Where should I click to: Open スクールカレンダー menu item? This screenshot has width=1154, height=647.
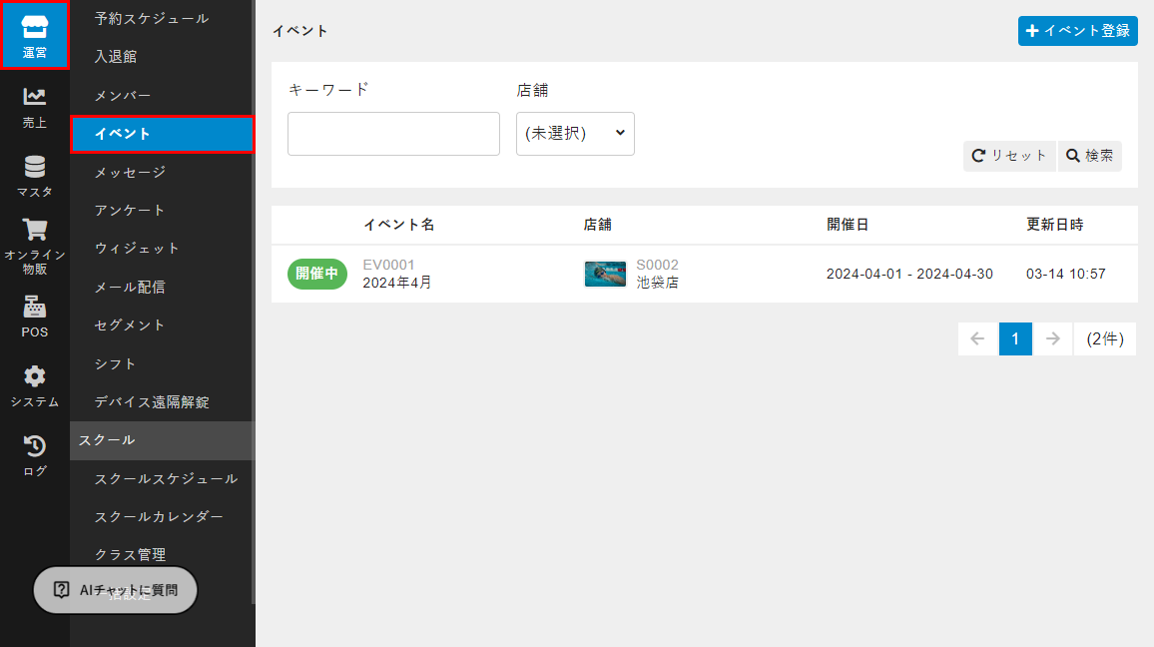pyautogui.click(x=159, y=517)
